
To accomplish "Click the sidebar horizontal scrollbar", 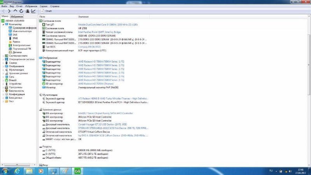I will tap(17, 165).
